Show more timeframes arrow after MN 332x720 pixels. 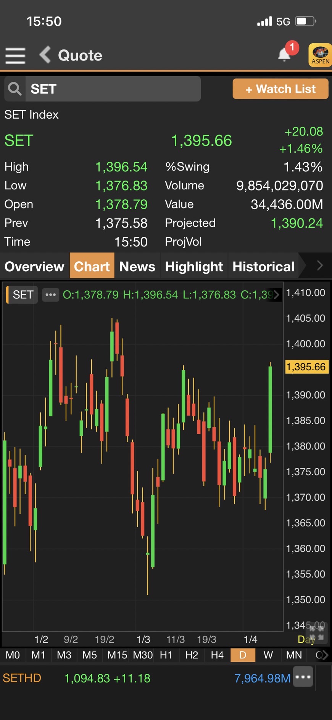[325, 655]
